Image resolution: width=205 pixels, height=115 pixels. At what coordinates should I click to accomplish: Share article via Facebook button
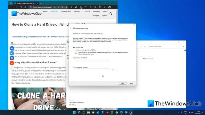(12, 48)
